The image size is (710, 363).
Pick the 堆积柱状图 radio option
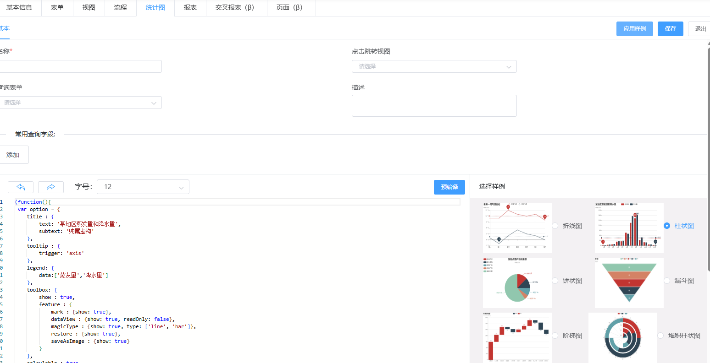pyautogui.click(x=660, y=336)
